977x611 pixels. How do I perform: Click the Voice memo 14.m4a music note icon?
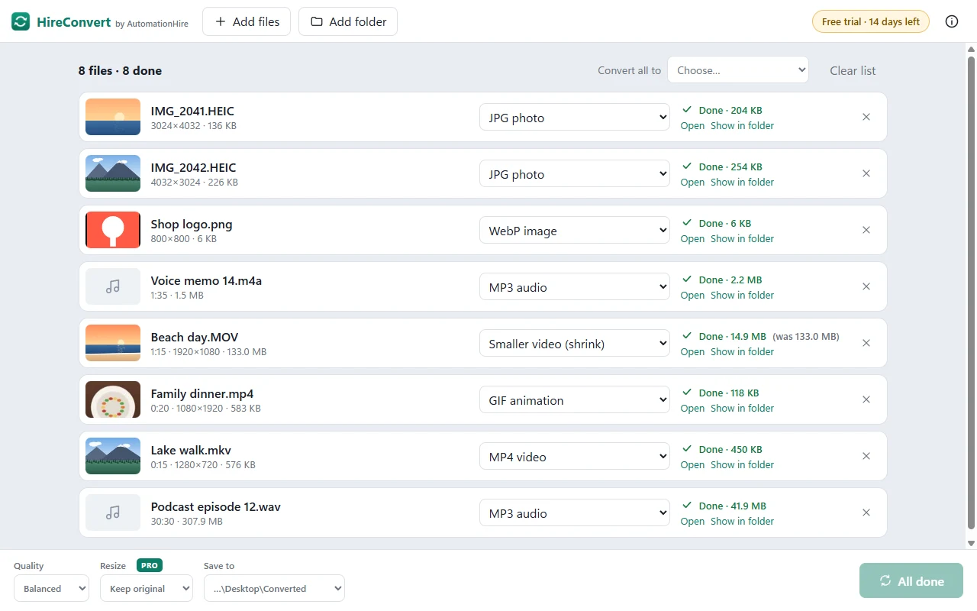113,286
